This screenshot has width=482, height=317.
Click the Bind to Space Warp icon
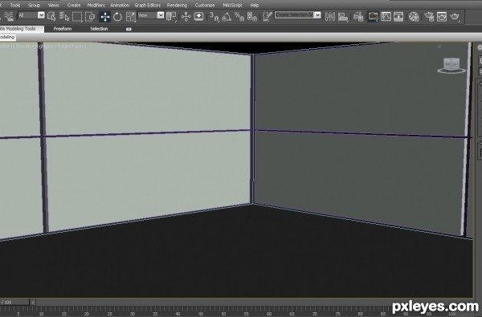pos(9,16)
